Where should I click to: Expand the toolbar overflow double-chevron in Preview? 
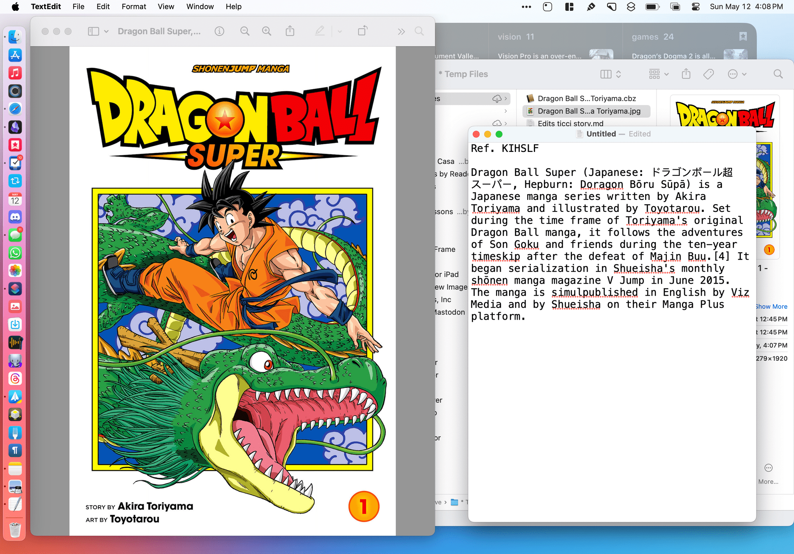pyautogui.click(x=401, y=32)
